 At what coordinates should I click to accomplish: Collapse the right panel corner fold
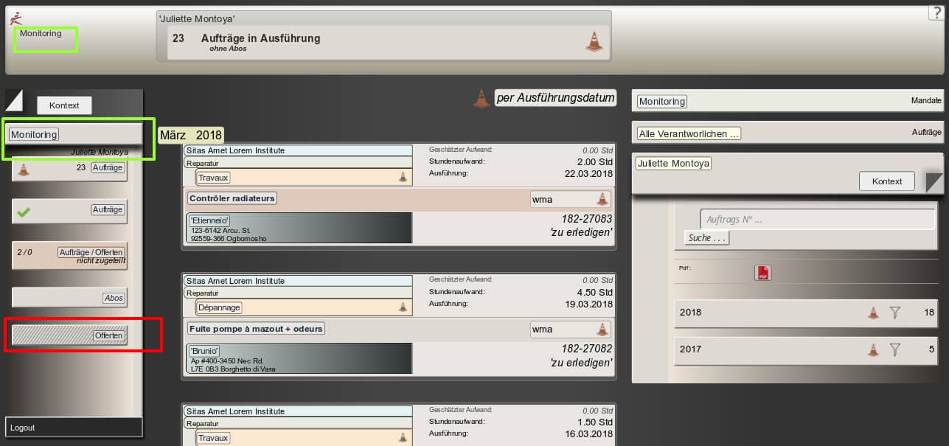click(x=934, y=181)
